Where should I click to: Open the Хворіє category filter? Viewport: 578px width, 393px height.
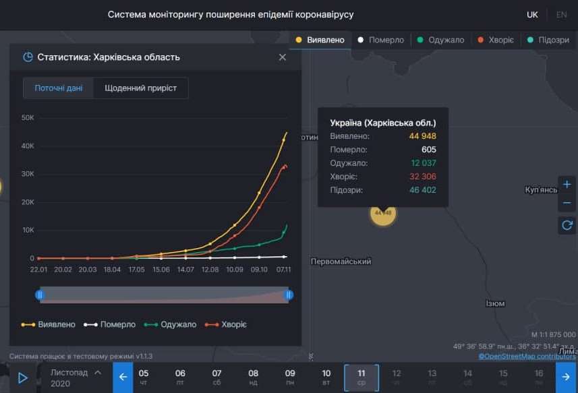[494, 40]
